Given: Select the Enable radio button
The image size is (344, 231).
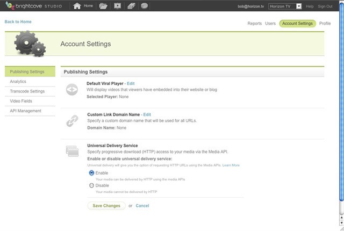Looking at the screenshot, I should point(91,173).
